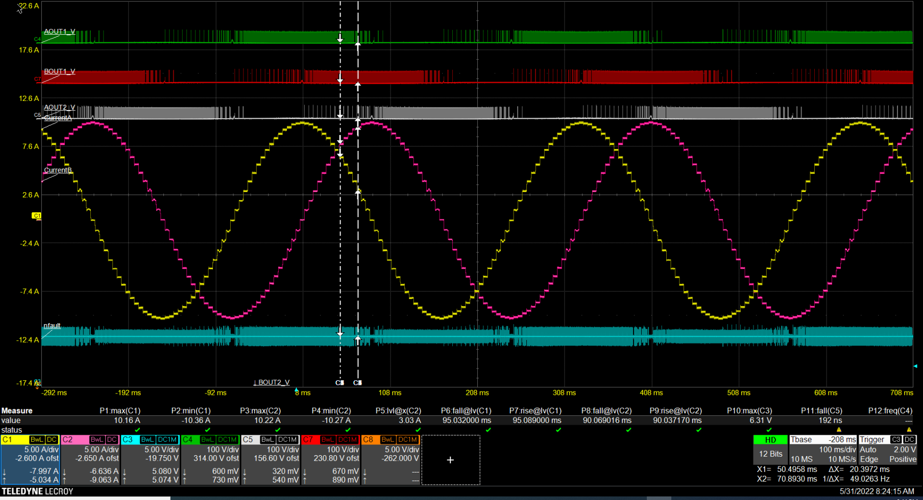The image size is (923, 500).
Task: Open the "+" empty trace placeholder box
Action: coord(450,460)
